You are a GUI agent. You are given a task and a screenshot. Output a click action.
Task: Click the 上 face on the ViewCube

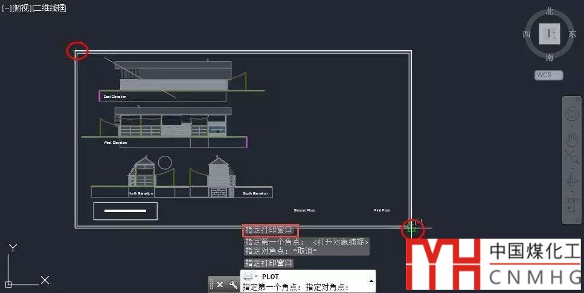[550, 34]
